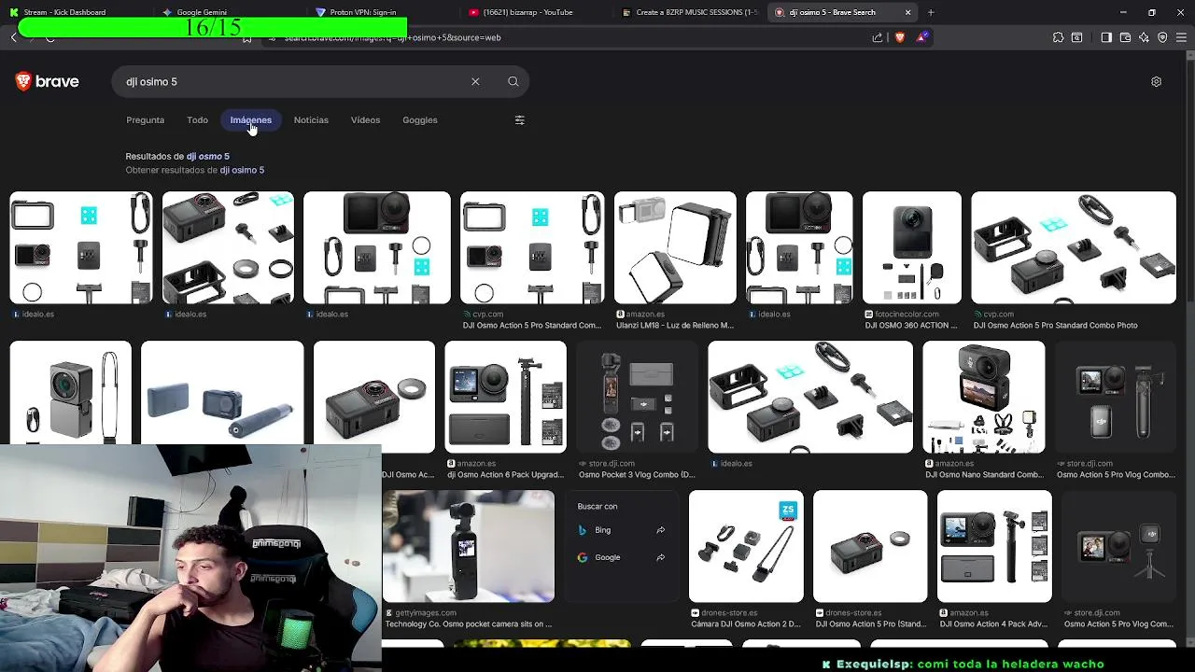The width and height of the screenshot is (1195, 672).
Task: Open the search filters icon next to Goggles
Action: pos(520,119)
